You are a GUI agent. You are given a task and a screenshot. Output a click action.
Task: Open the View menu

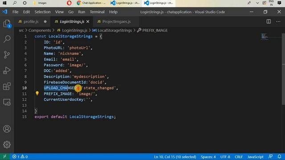tap(59, 12)
